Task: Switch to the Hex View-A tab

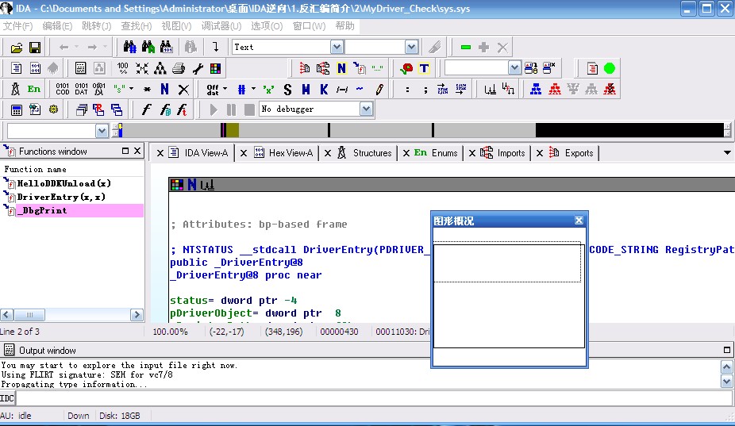Action: click(x=291, y=153)
